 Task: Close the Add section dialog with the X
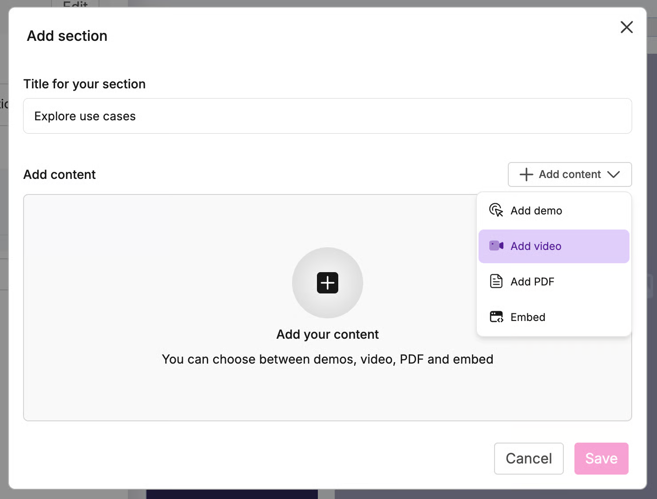pyautogui.click(x=626, y=28)
